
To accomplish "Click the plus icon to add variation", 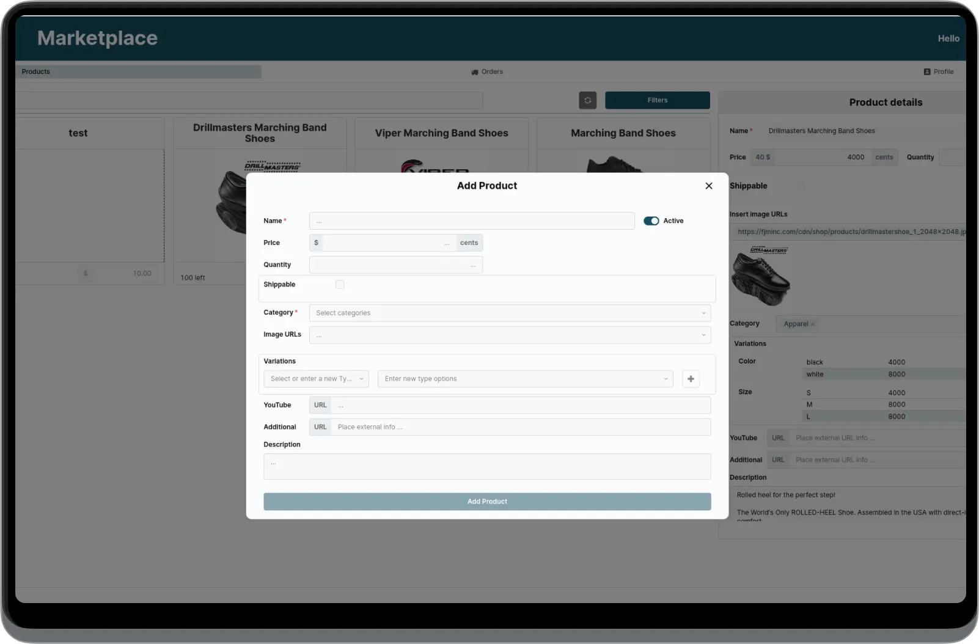I will 691,379.
